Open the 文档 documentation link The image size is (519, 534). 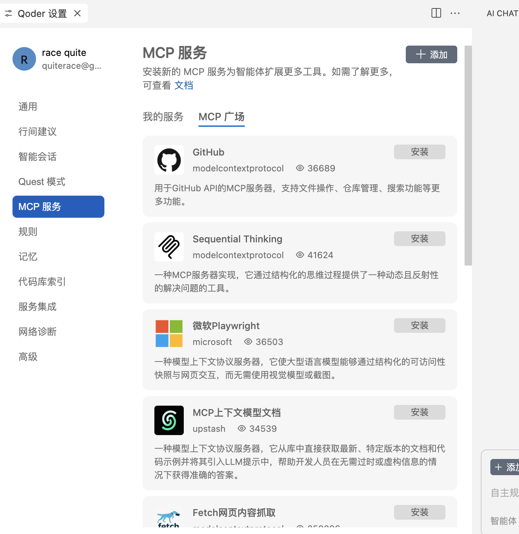(184, 85)
